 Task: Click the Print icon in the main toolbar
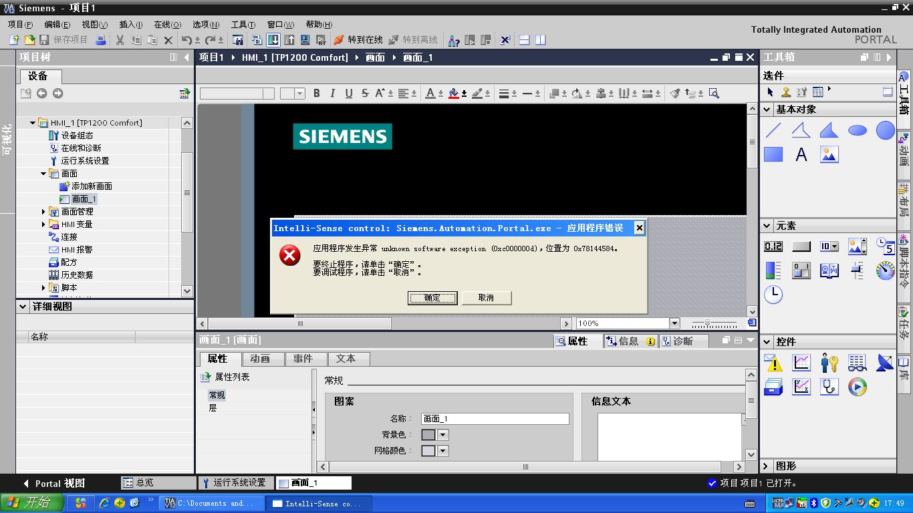coord(100,40)
